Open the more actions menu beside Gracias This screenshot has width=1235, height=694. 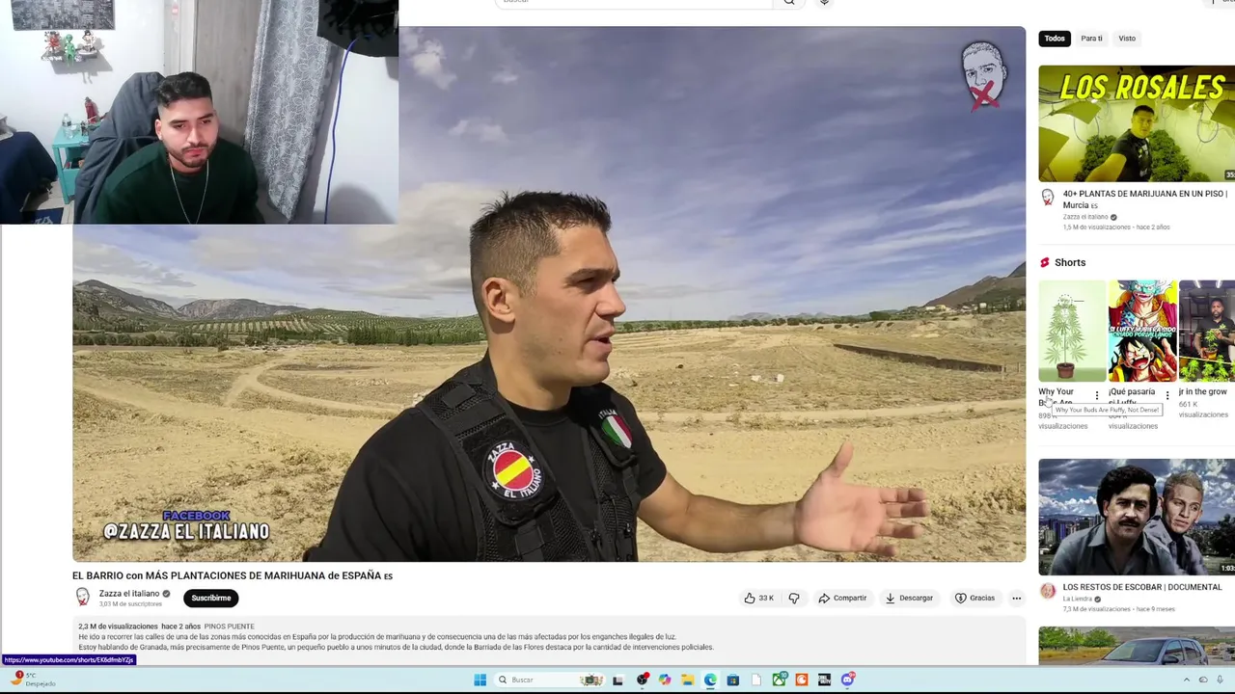click(1016, 598)
